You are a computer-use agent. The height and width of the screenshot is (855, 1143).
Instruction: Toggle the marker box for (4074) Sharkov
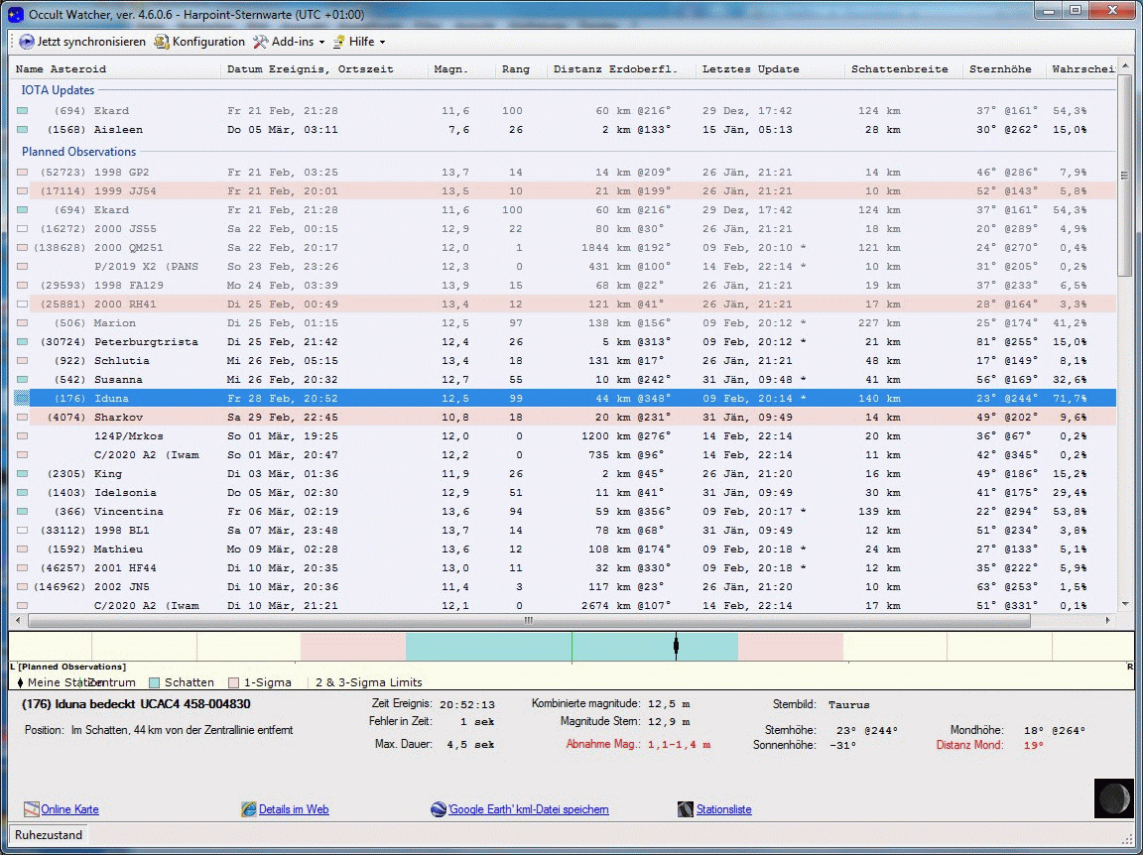[22, 418]
